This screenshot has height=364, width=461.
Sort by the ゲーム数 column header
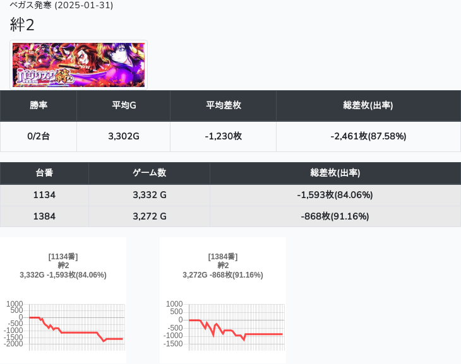click(x=149, y=173)
